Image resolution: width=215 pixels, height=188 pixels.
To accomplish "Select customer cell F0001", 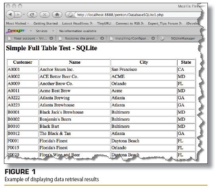I will 23,141.
